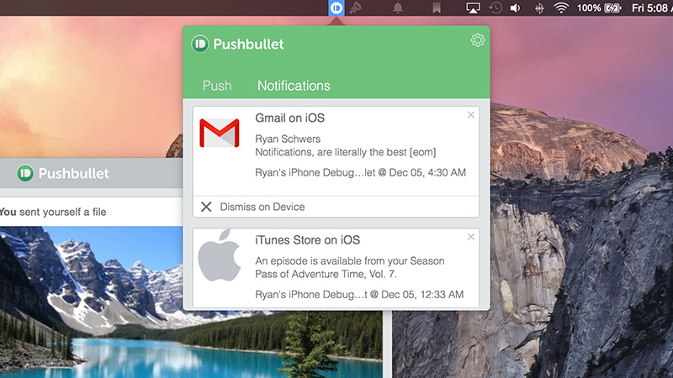The image size is (673, 378).
Task: Click the Fri 5:08 clock
Action: [x=652, y=8]
